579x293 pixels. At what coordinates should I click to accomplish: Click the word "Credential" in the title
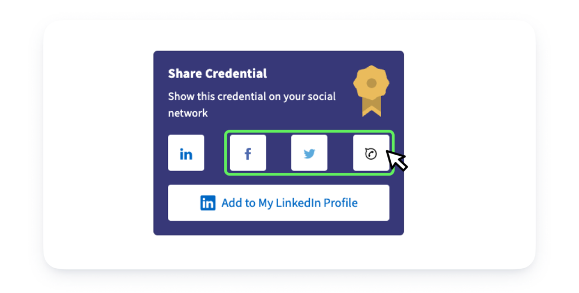(x=236, y=73)
